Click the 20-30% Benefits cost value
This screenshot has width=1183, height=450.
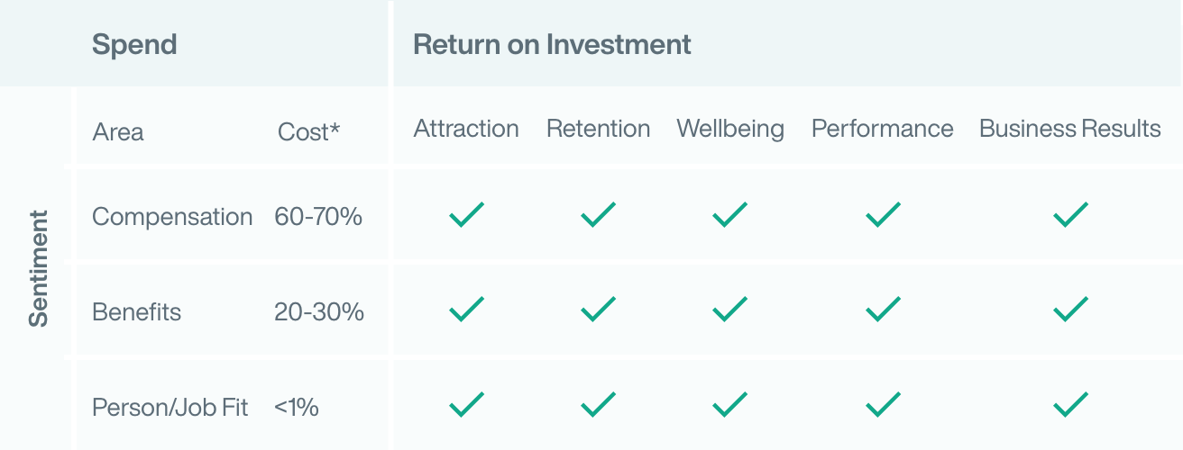coord(319,312)
